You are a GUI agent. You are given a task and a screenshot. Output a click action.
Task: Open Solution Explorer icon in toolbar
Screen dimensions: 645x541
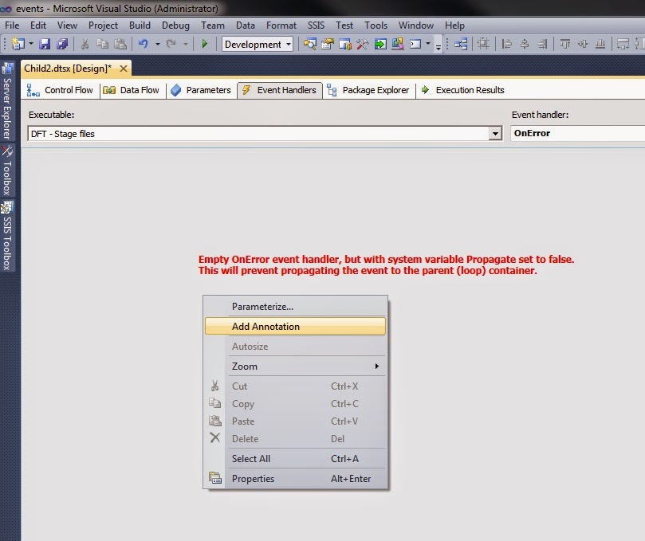click(x=310, y=44)
